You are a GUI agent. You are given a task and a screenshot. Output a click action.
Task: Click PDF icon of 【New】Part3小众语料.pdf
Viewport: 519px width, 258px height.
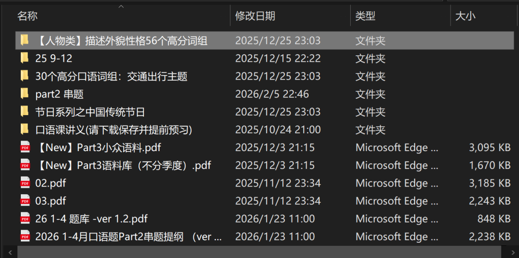click(25, 148)
